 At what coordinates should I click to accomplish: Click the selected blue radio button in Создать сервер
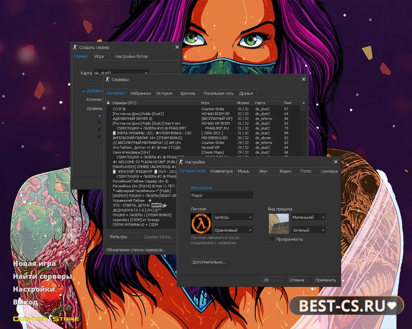[x=100, y=115]
